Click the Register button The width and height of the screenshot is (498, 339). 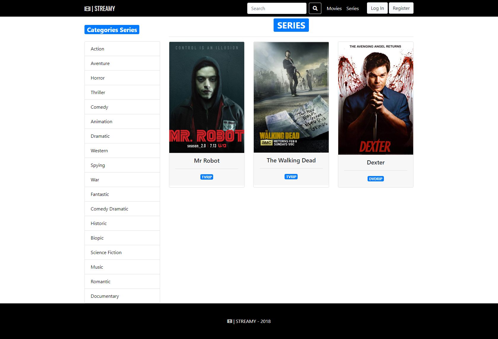[x=401, y=8]
